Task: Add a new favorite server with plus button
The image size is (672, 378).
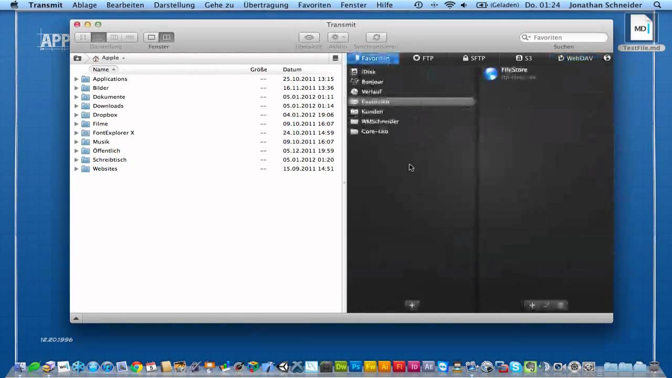Action: coord(532,305)
